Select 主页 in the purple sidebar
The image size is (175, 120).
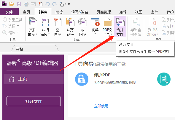click(34, 79)
